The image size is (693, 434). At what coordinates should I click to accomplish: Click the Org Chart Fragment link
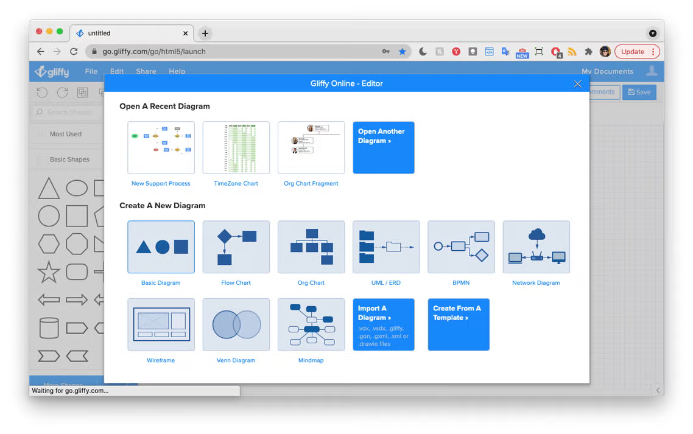click(x=311, y=184)
